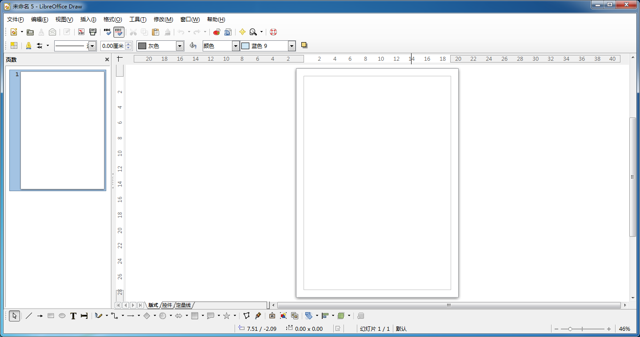This screenshot has width=640, height=337.
Task: Select the Callouts shape tool
Action: (x=211, y=316)
